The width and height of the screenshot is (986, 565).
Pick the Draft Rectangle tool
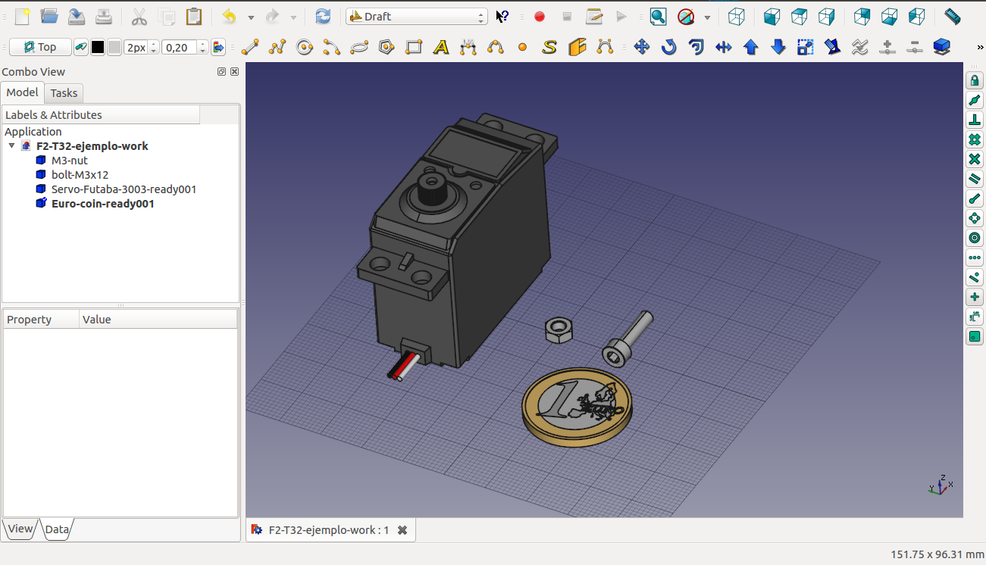click(x=414, y=48)
